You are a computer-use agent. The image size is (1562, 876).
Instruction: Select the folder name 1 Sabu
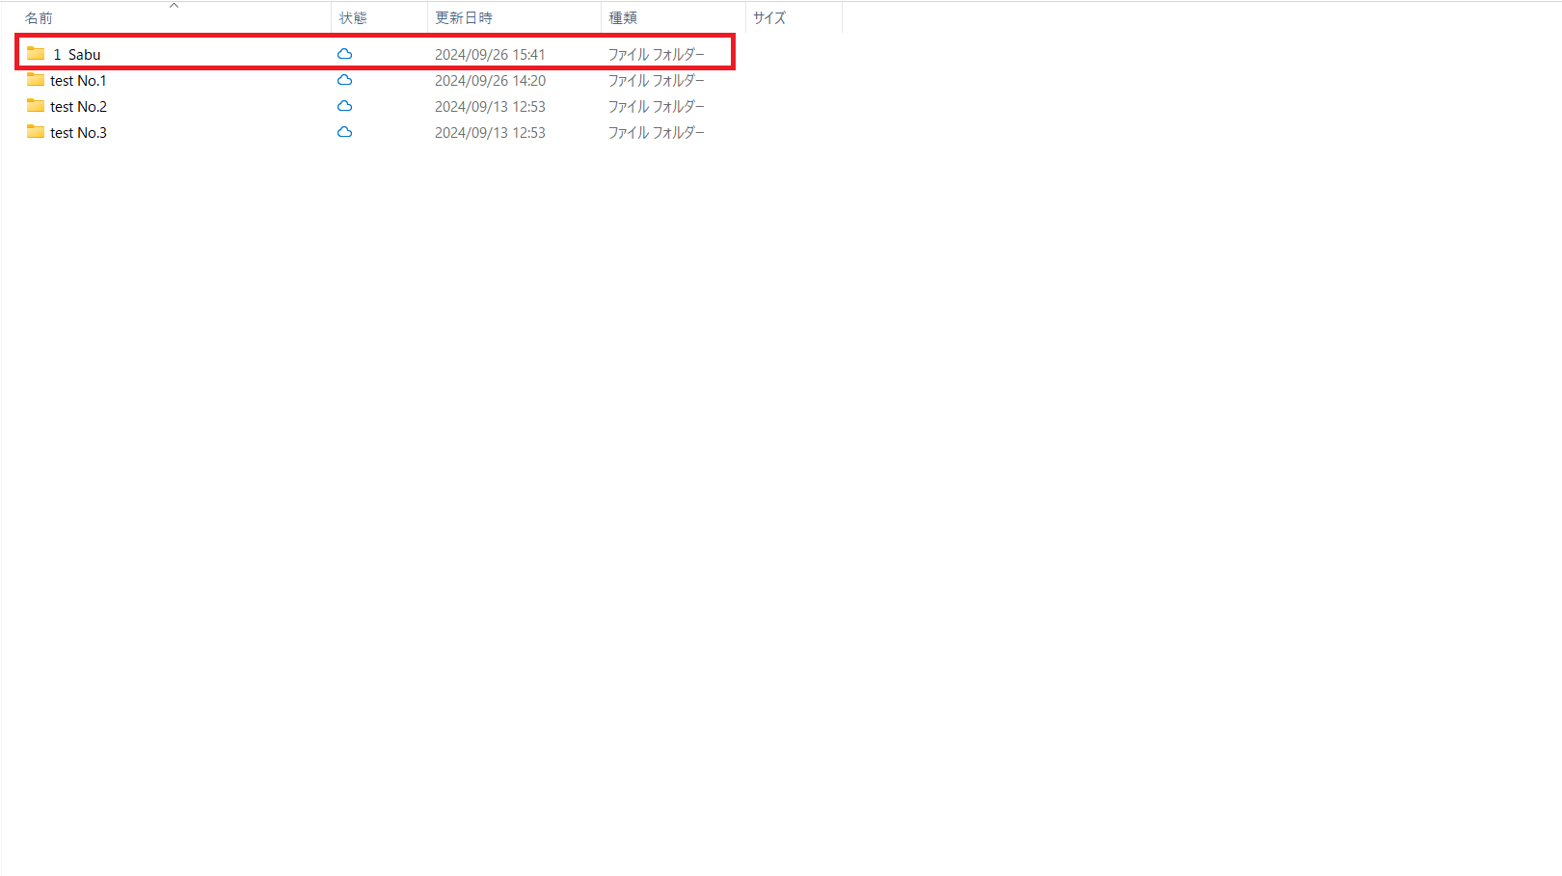[76, 54]
